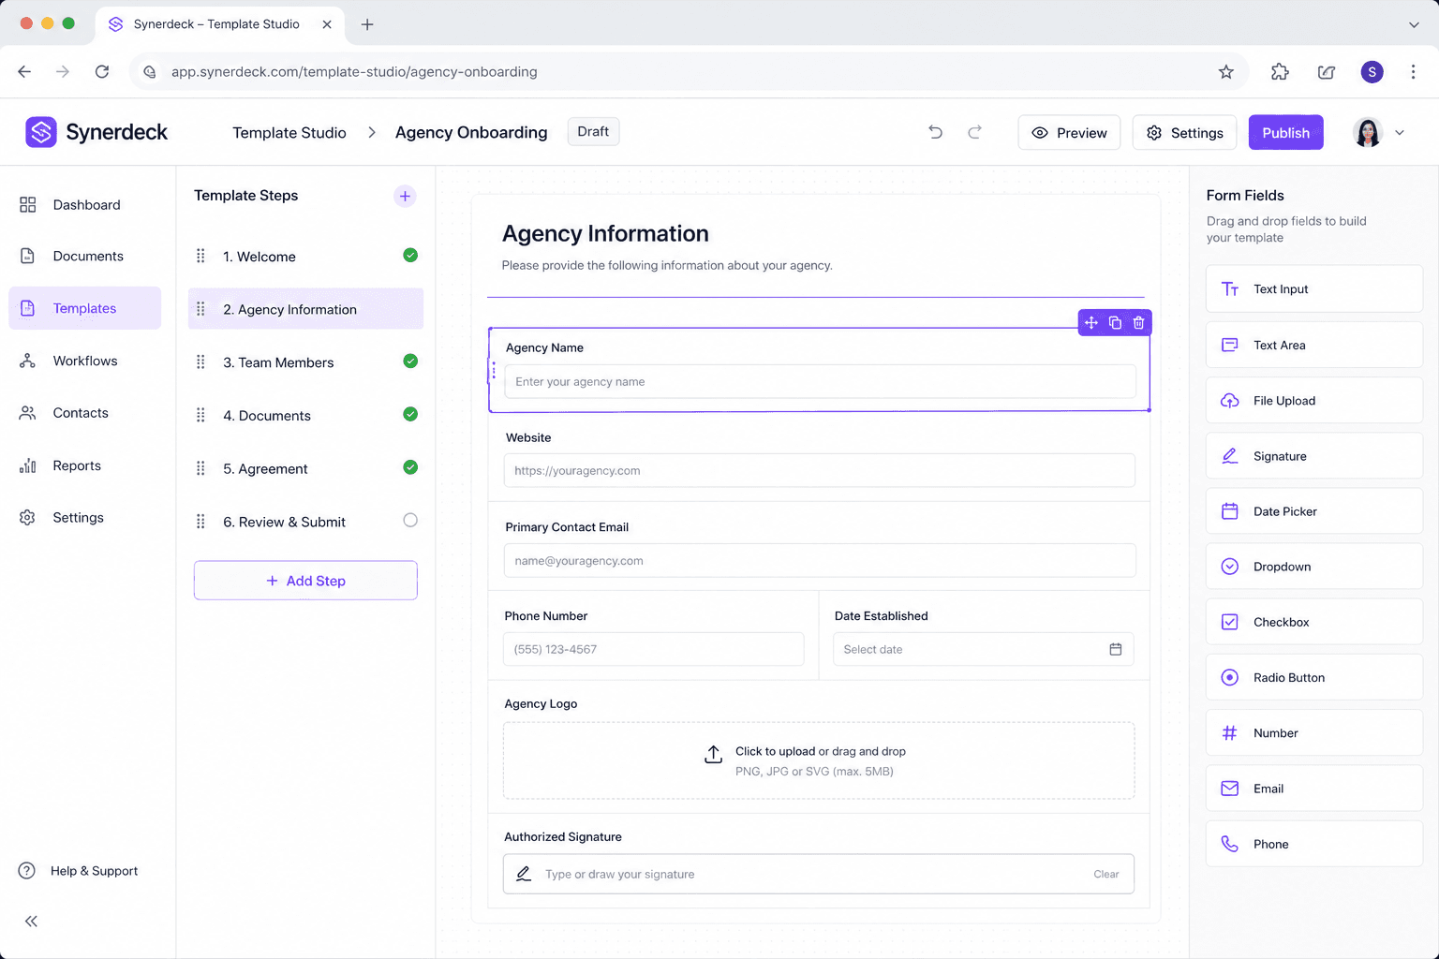
Task: Open Templates in sidebar
Action: coord(85,308)
